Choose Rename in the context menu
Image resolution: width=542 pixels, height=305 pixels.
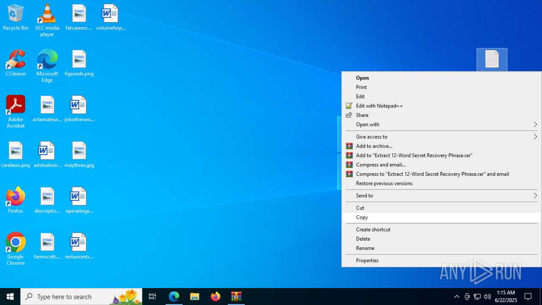coord(442,248)
